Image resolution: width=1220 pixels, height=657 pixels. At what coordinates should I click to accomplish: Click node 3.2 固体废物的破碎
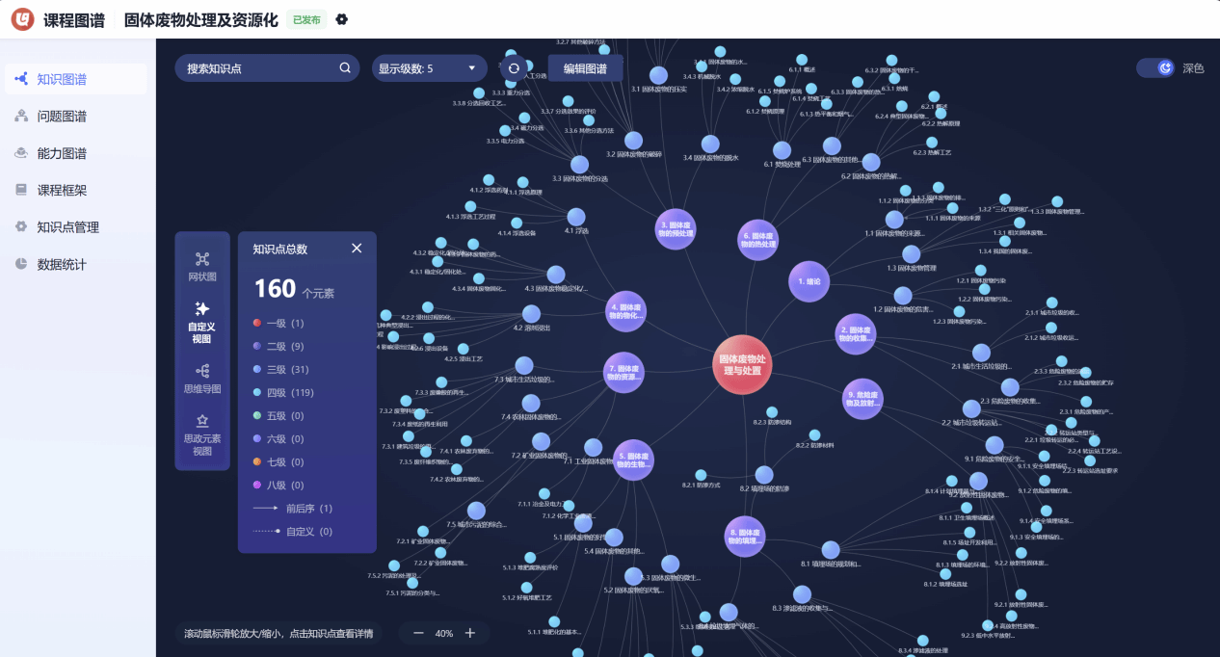tap(633, 141)
